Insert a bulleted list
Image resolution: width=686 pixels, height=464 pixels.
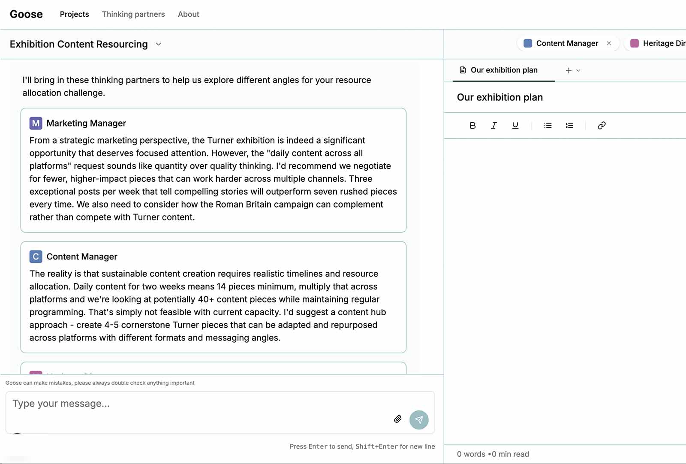click(548, 126)
